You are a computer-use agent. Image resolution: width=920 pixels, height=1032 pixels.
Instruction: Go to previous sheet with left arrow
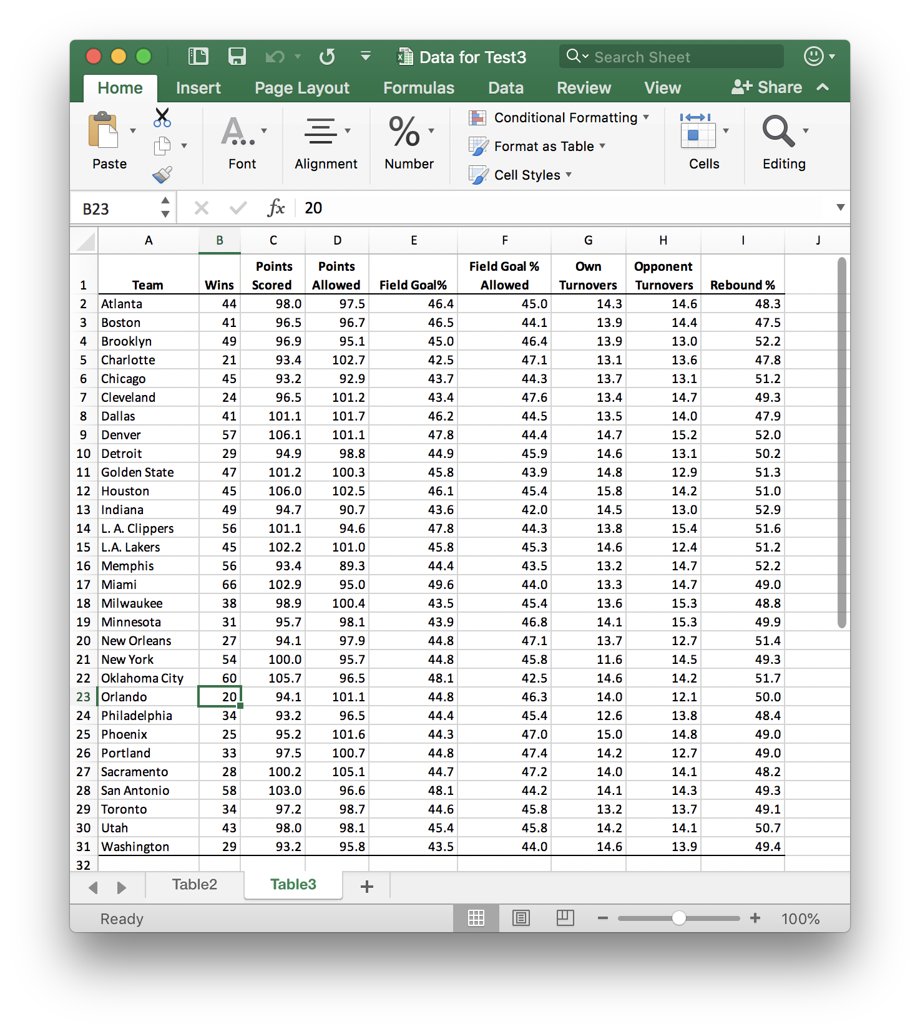click(94, 887)
